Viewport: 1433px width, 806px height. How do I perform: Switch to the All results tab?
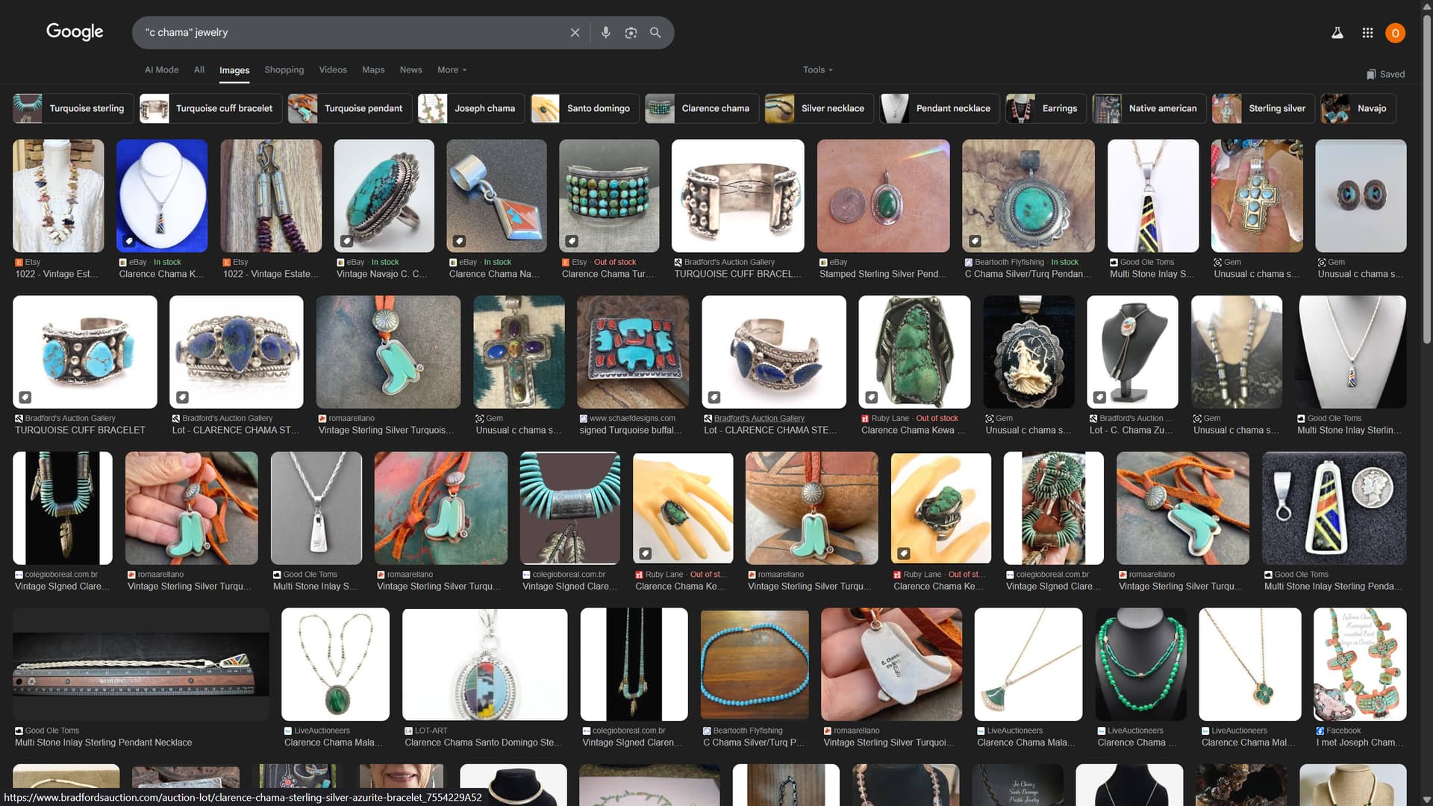pyautogui.click(x=199, y=69)
